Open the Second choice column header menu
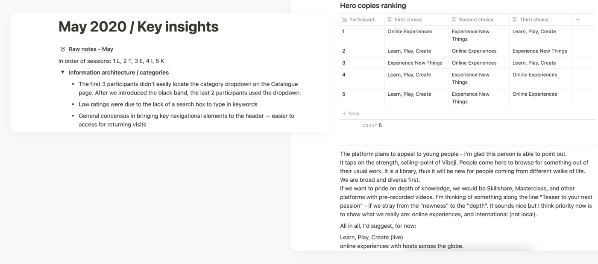This screenshot has height=264, width=598. coord(476,20)
